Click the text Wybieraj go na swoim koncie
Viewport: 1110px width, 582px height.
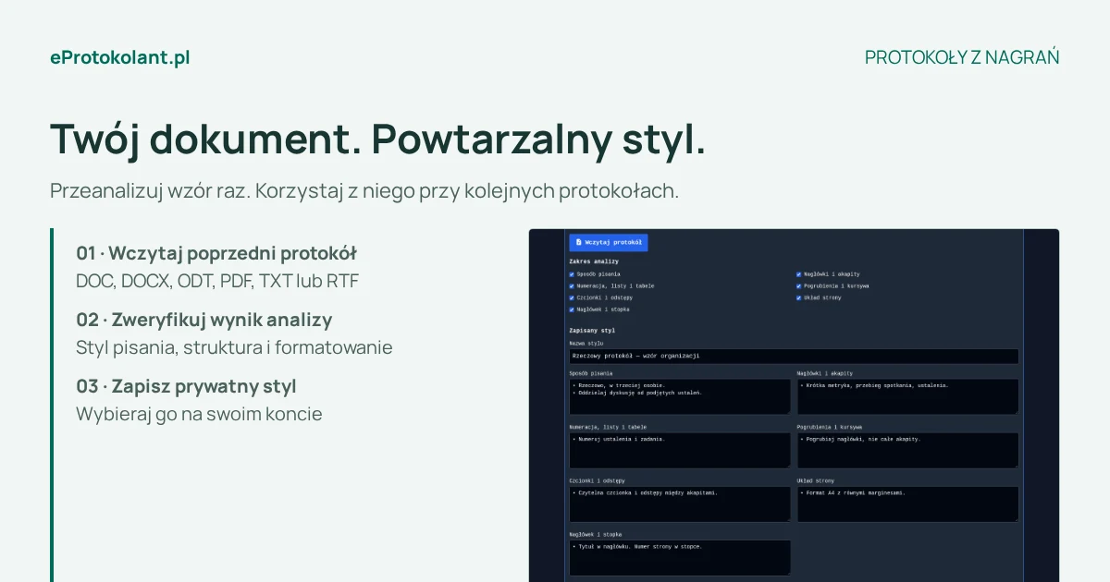tap(199, 414)
